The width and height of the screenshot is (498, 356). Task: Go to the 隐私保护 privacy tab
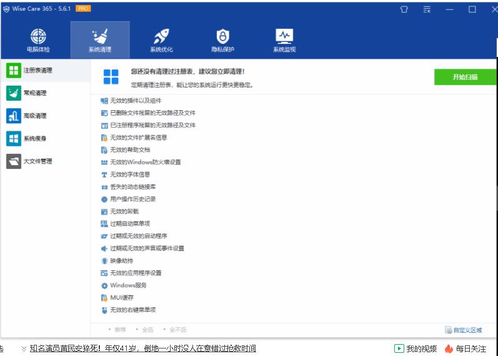222,40
